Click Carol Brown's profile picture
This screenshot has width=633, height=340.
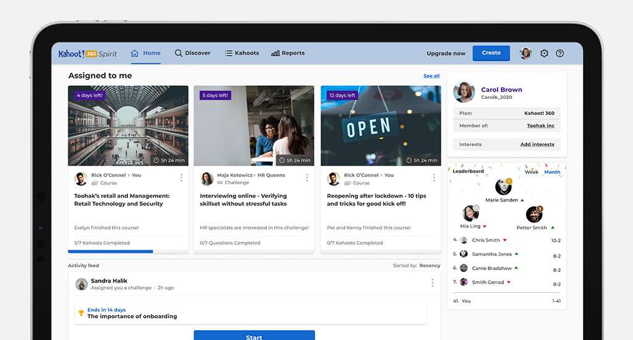(464, 92)
